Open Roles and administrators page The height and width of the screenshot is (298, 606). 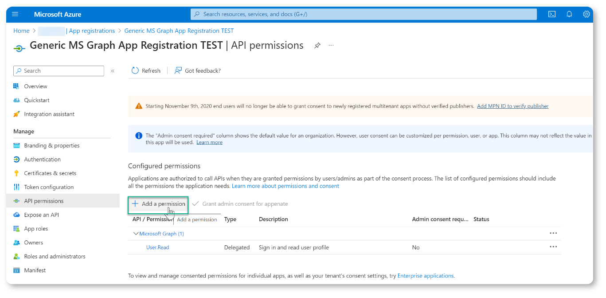[55, 256]
